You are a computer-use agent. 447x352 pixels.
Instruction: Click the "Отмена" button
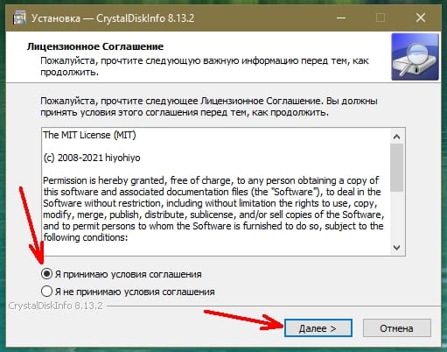396,328
